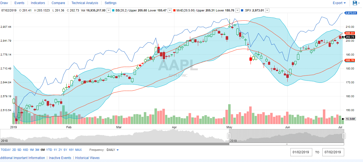This screenshot has width=363, height=162.
Task: Open the Events menu
Action: pyautogui.click(x=19, y=3)
